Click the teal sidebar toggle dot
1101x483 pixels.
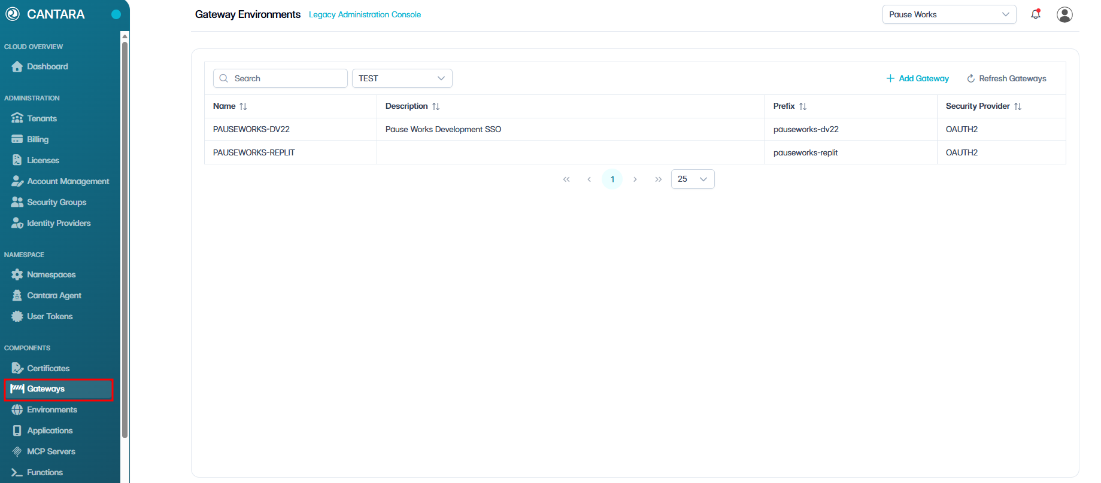pyautogui.click(x=116, y=14)
